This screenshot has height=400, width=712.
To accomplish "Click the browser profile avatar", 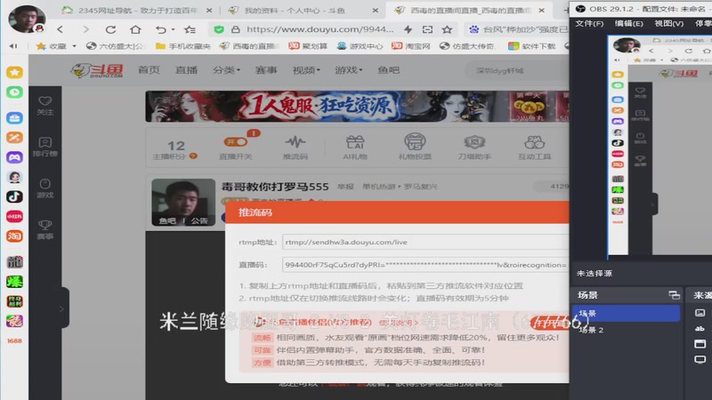I will click(x=28, y=19).
